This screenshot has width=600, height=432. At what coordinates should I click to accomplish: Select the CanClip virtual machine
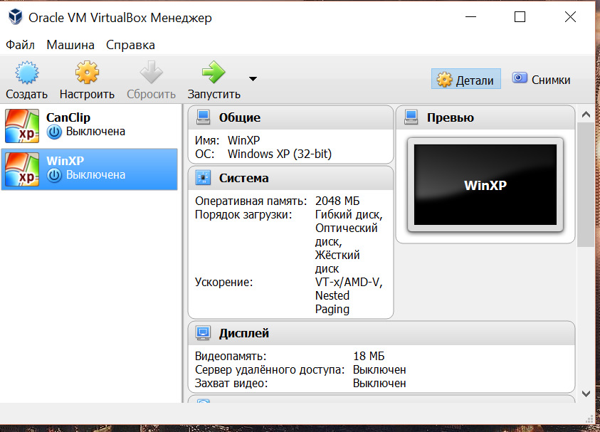(90, 126)
